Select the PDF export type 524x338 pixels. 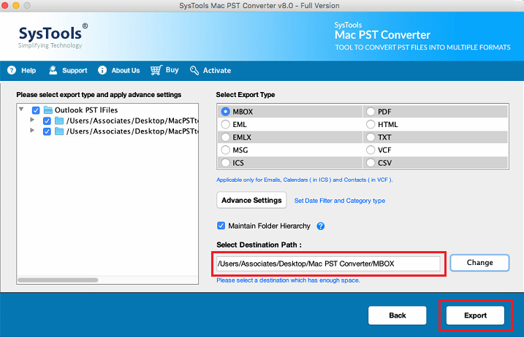[x=371, y=112]
